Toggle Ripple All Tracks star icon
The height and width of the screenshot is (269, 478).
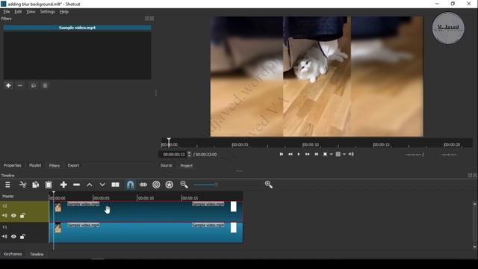pyautogui.click(x=170, y=185)
